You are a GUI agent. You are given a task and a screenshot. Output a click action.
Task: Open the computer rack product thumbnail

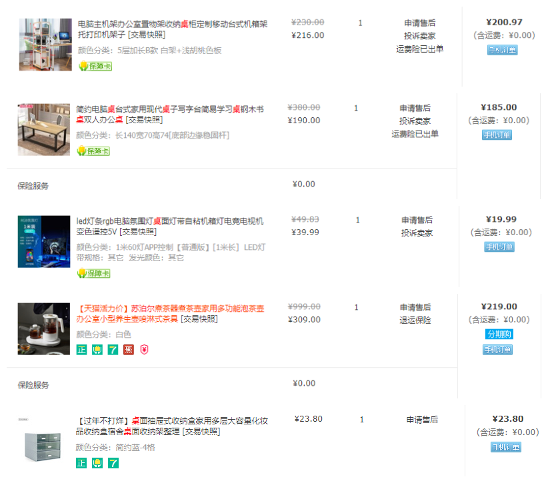[45, 45]
